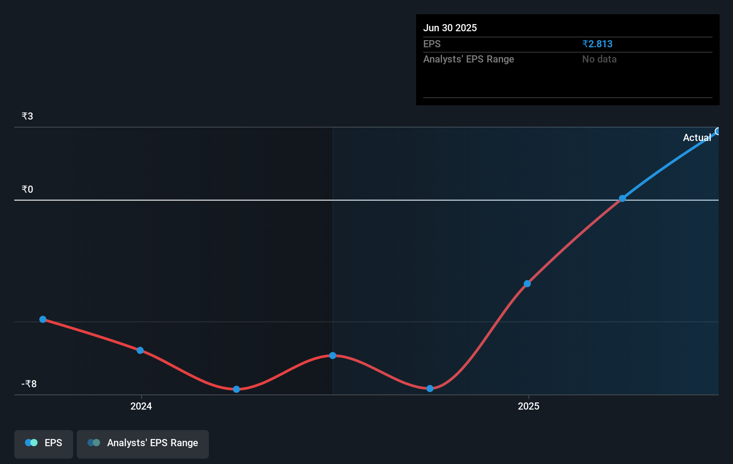This screenshot has width=733, height=464.
Task: Click the first EPS data point on the left
Action: [43, 319]
